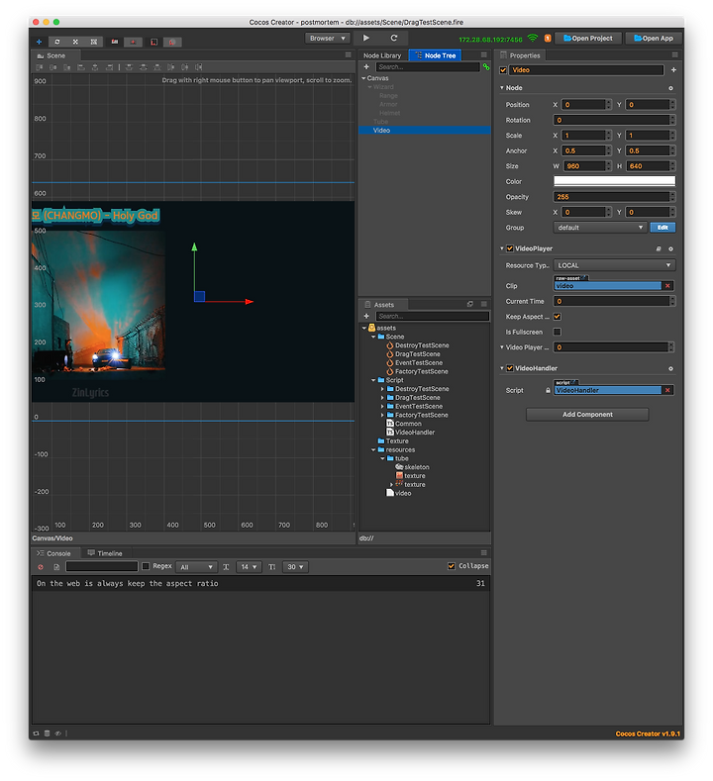This screenshot has height=781, width=713.
Task: Collapse the Canvas node in Node Tree
Action: tap(363, 78)
